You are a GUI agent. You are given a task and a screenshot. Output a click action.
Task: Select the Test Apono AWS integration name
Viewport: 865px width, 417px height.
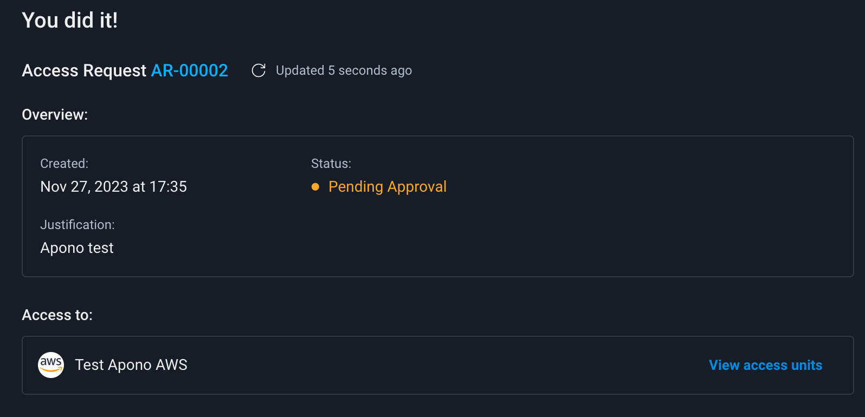(x=131, y=365)
